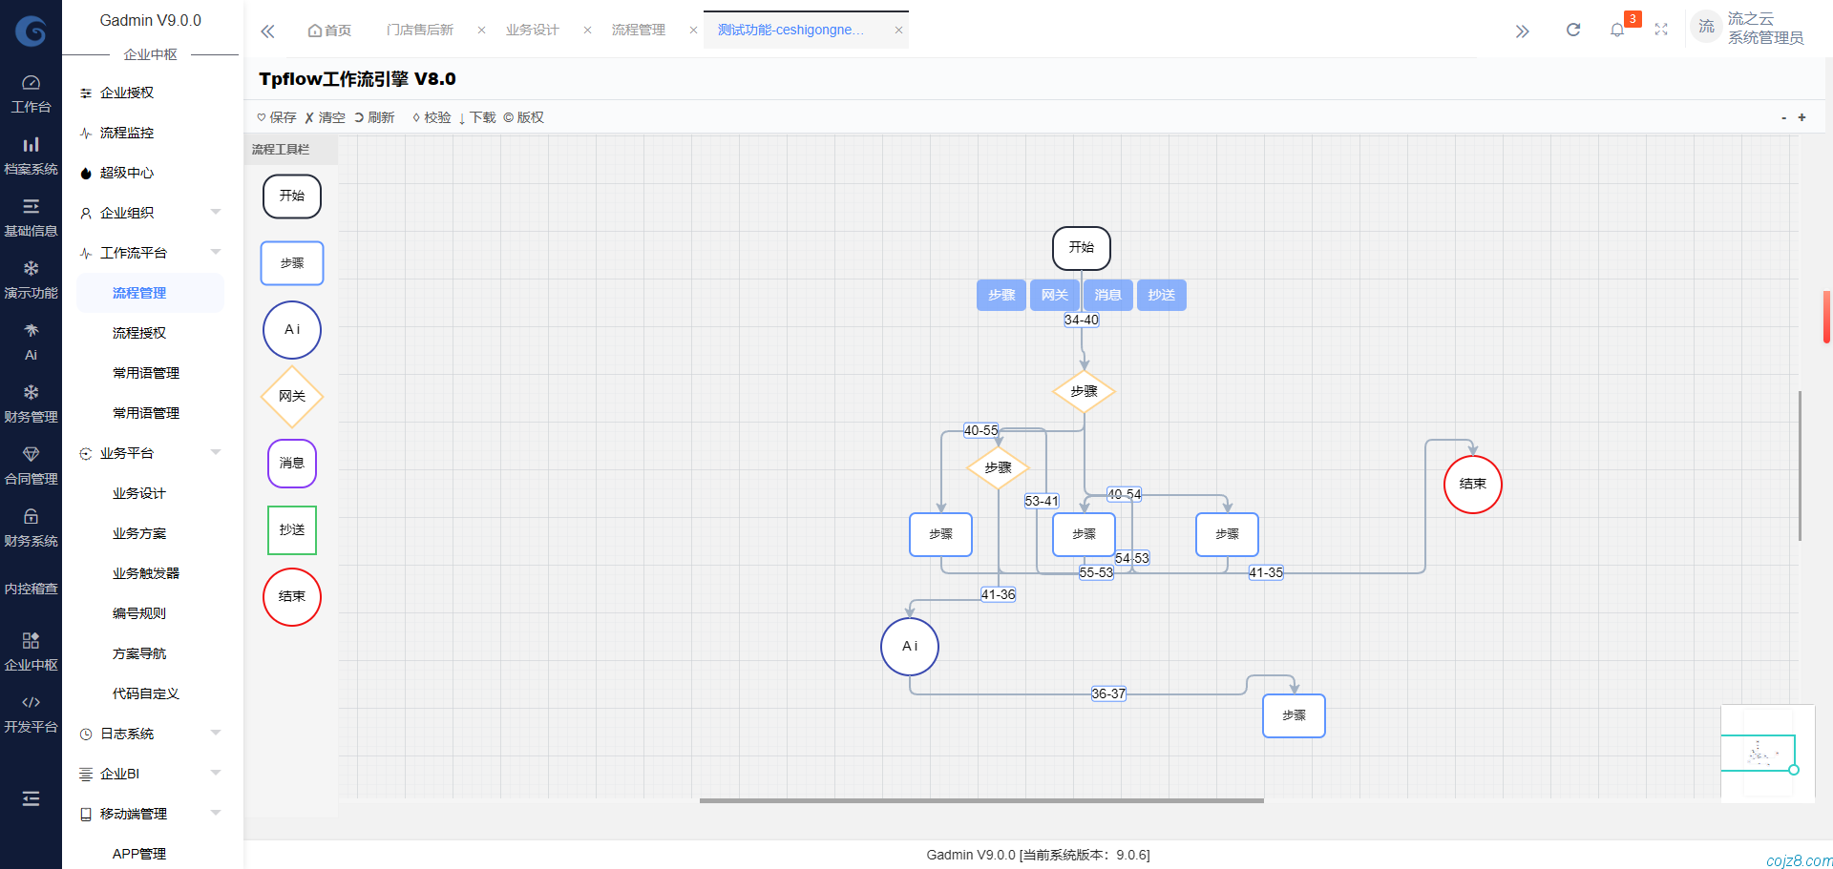Select the 开始 node in the flow toolbar
This screenshot has width=1833, height=869.
[291, 197]
